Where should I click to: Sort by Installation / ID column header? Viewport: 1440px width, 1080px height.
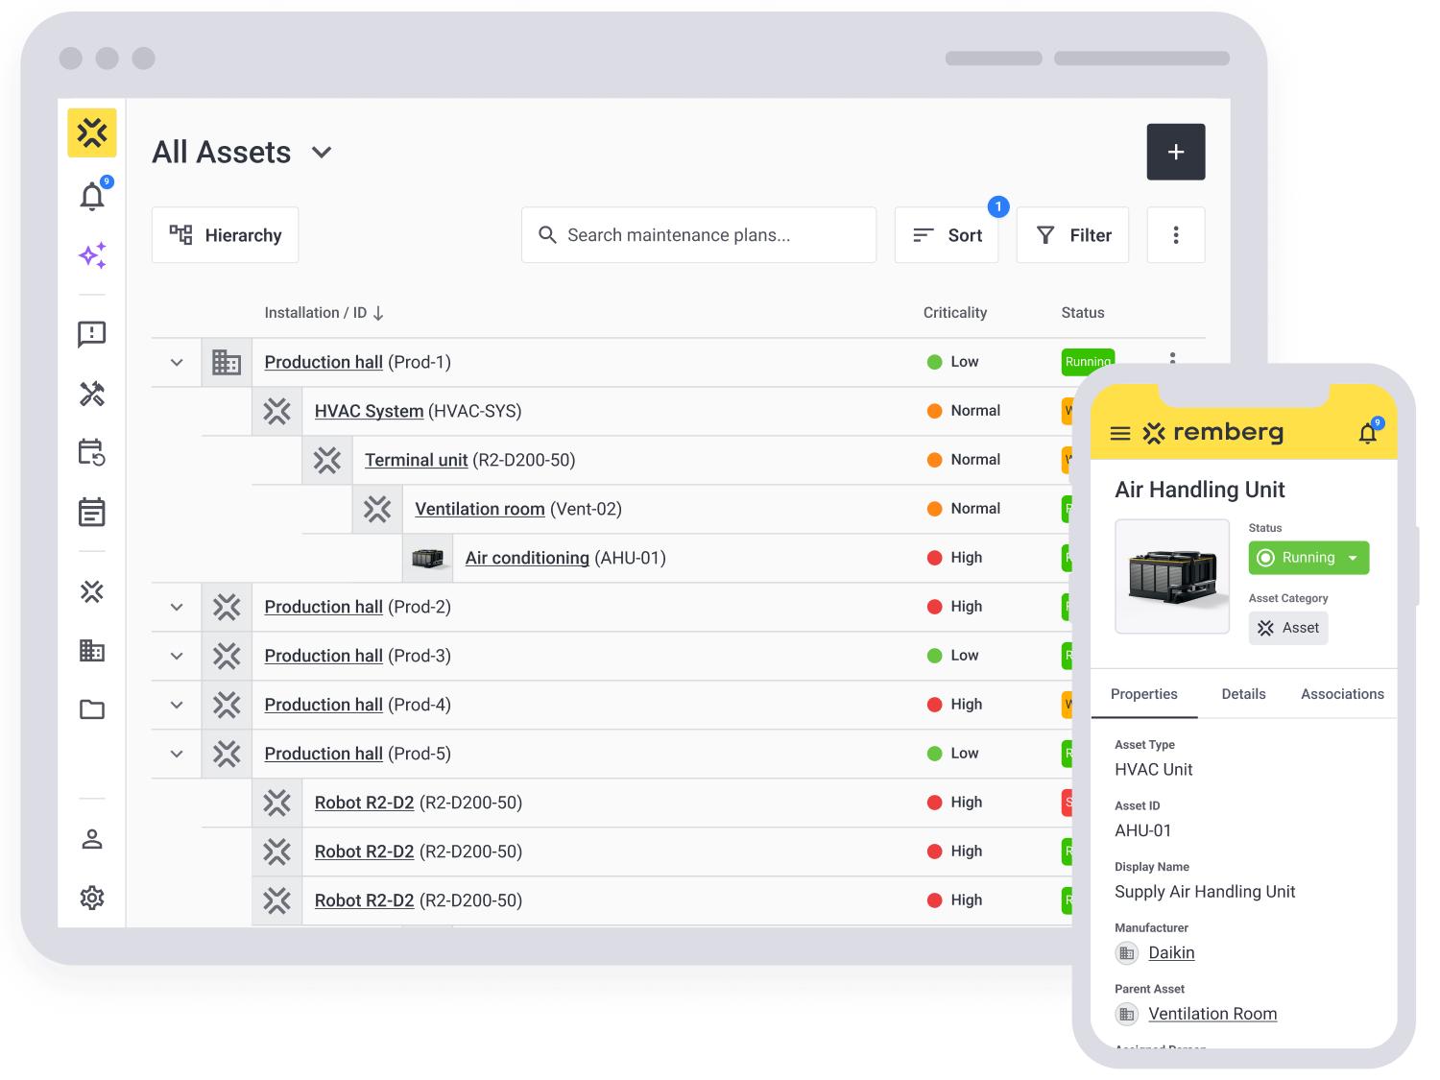point(324,313)
